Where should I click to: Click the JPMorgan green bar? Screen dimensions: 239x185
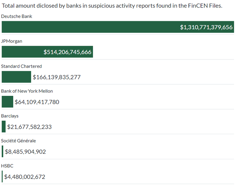(x=23, y=52)
